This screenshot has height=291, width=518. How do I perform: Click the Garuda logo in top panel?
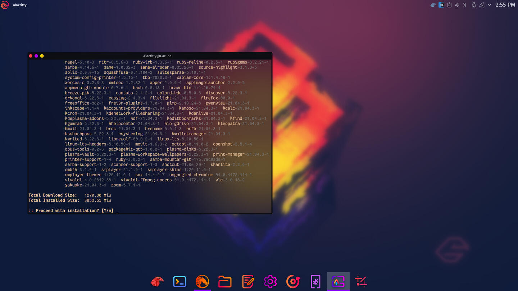point(5,5)
